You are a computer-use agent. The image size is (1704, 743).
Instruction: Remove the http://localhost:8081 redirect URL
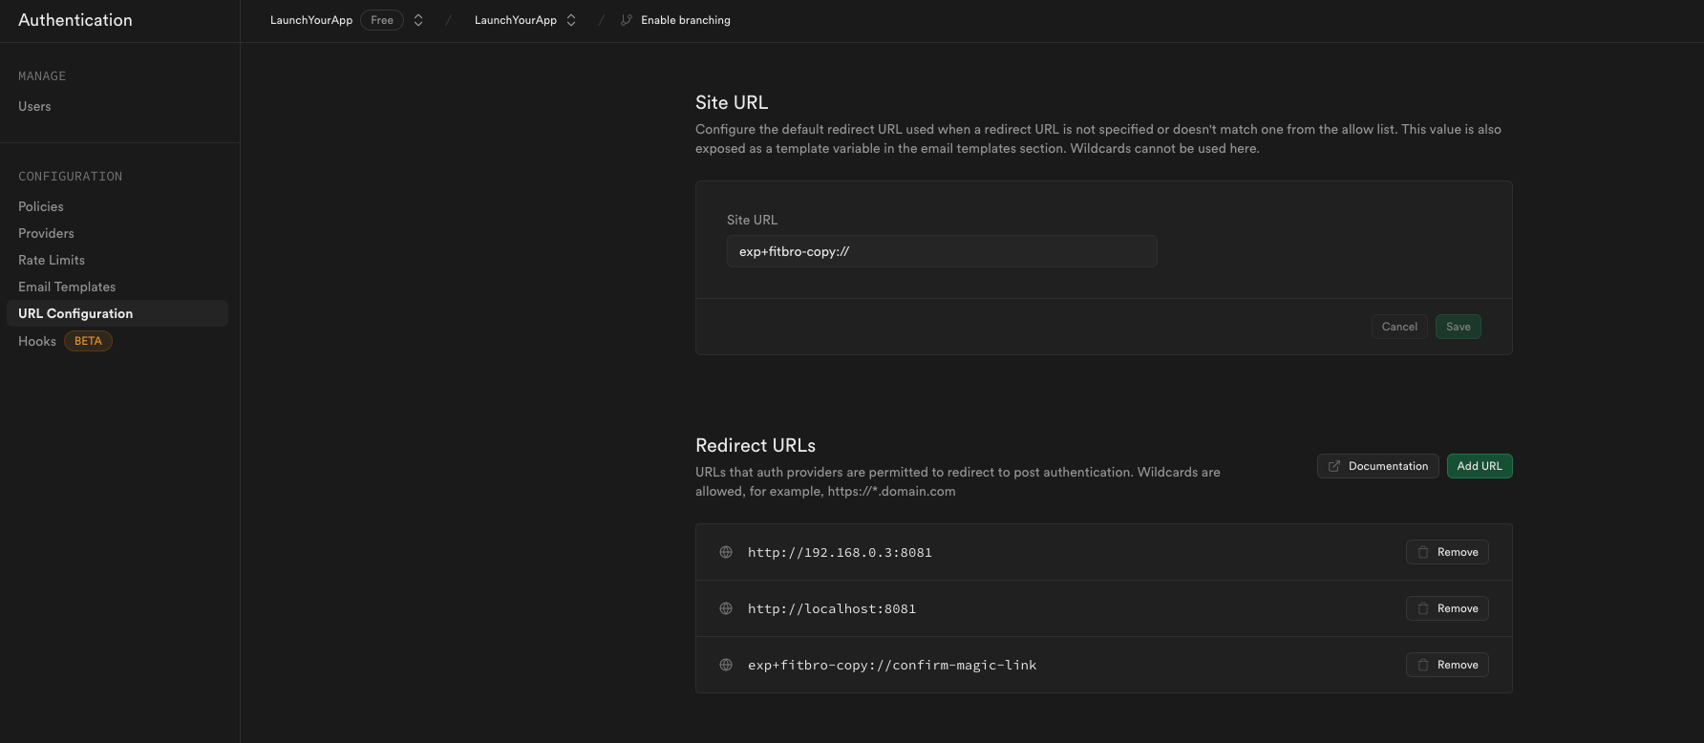[x=1447, y=608]
